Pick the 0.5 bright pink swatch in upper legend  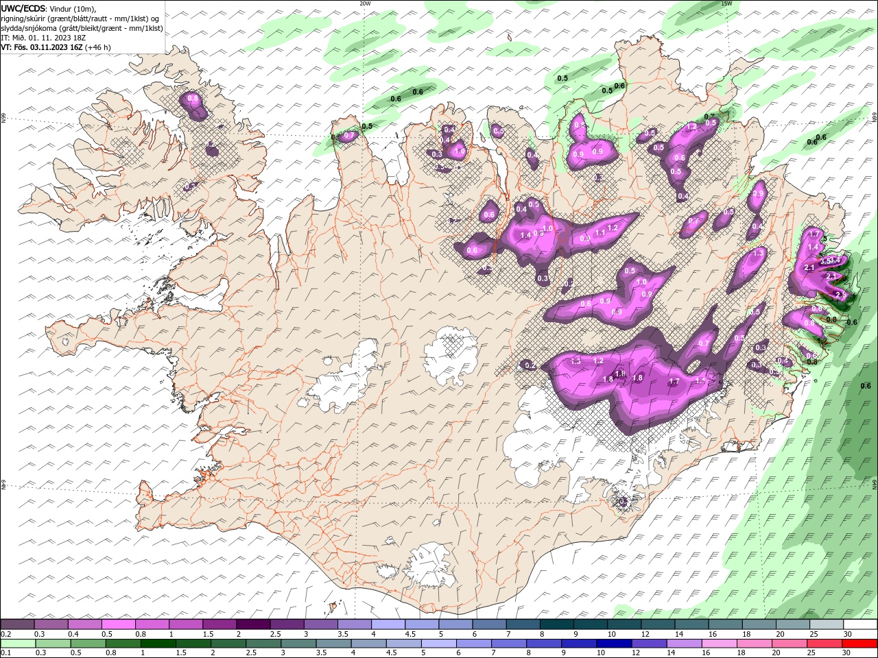coord(118,624)
